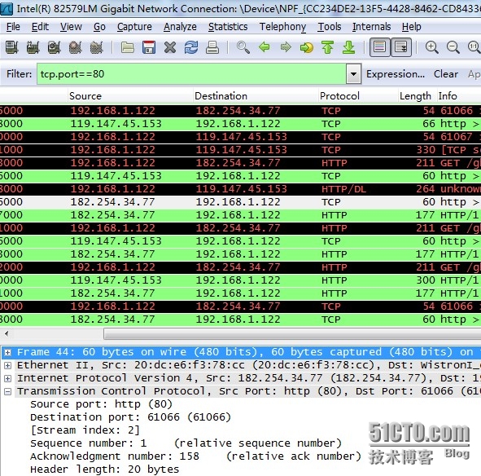Open the Capture menu
Screen dimensions: 481x476
click(x=134, y=27)
